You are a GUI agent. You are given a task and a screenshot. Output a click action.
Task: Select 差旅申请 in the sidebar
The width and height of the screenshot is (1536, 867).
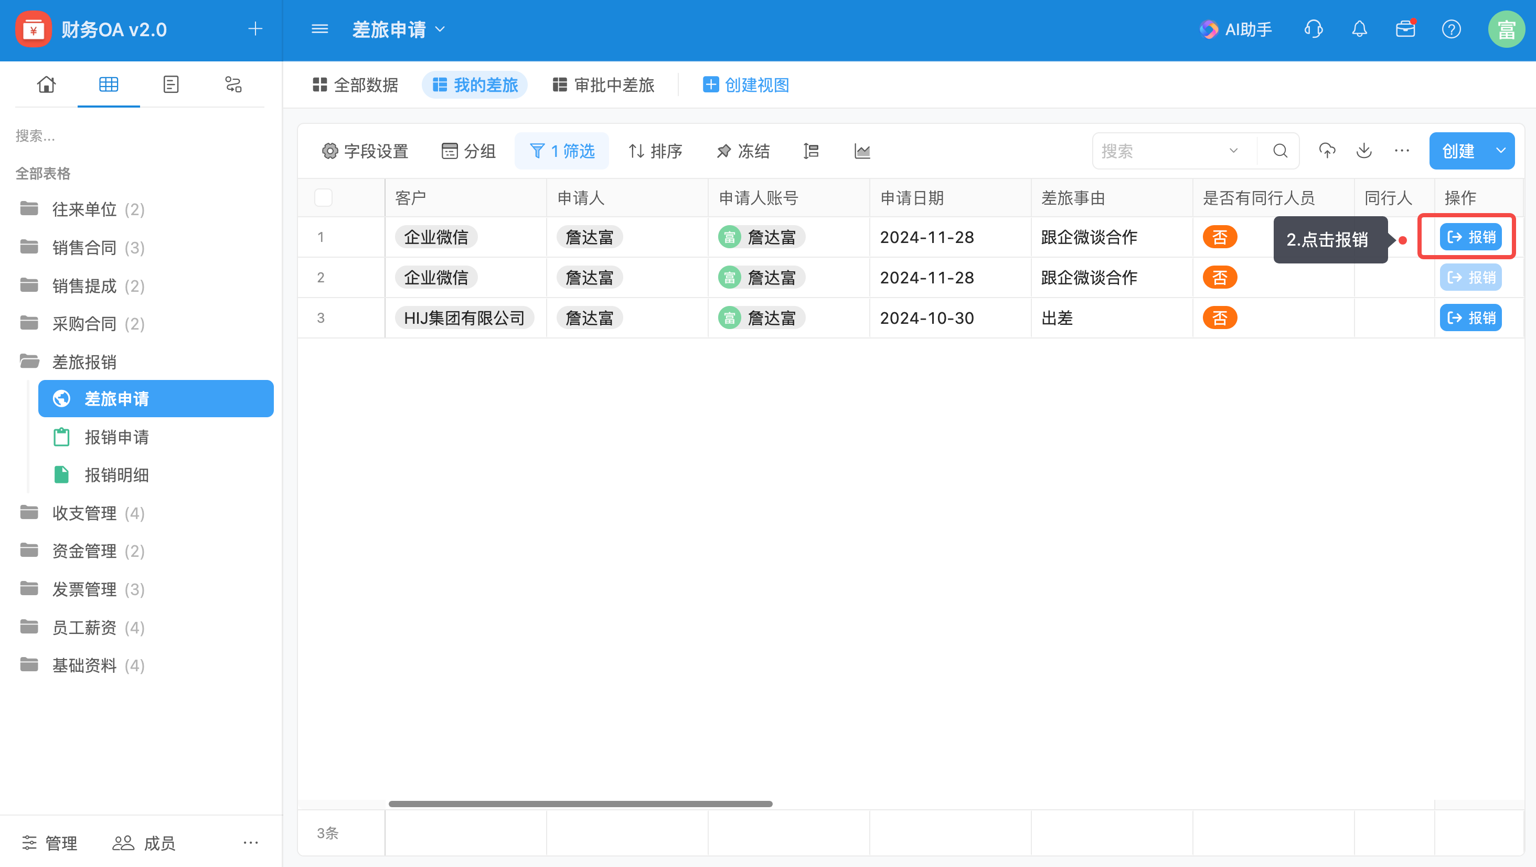(156, 398)
